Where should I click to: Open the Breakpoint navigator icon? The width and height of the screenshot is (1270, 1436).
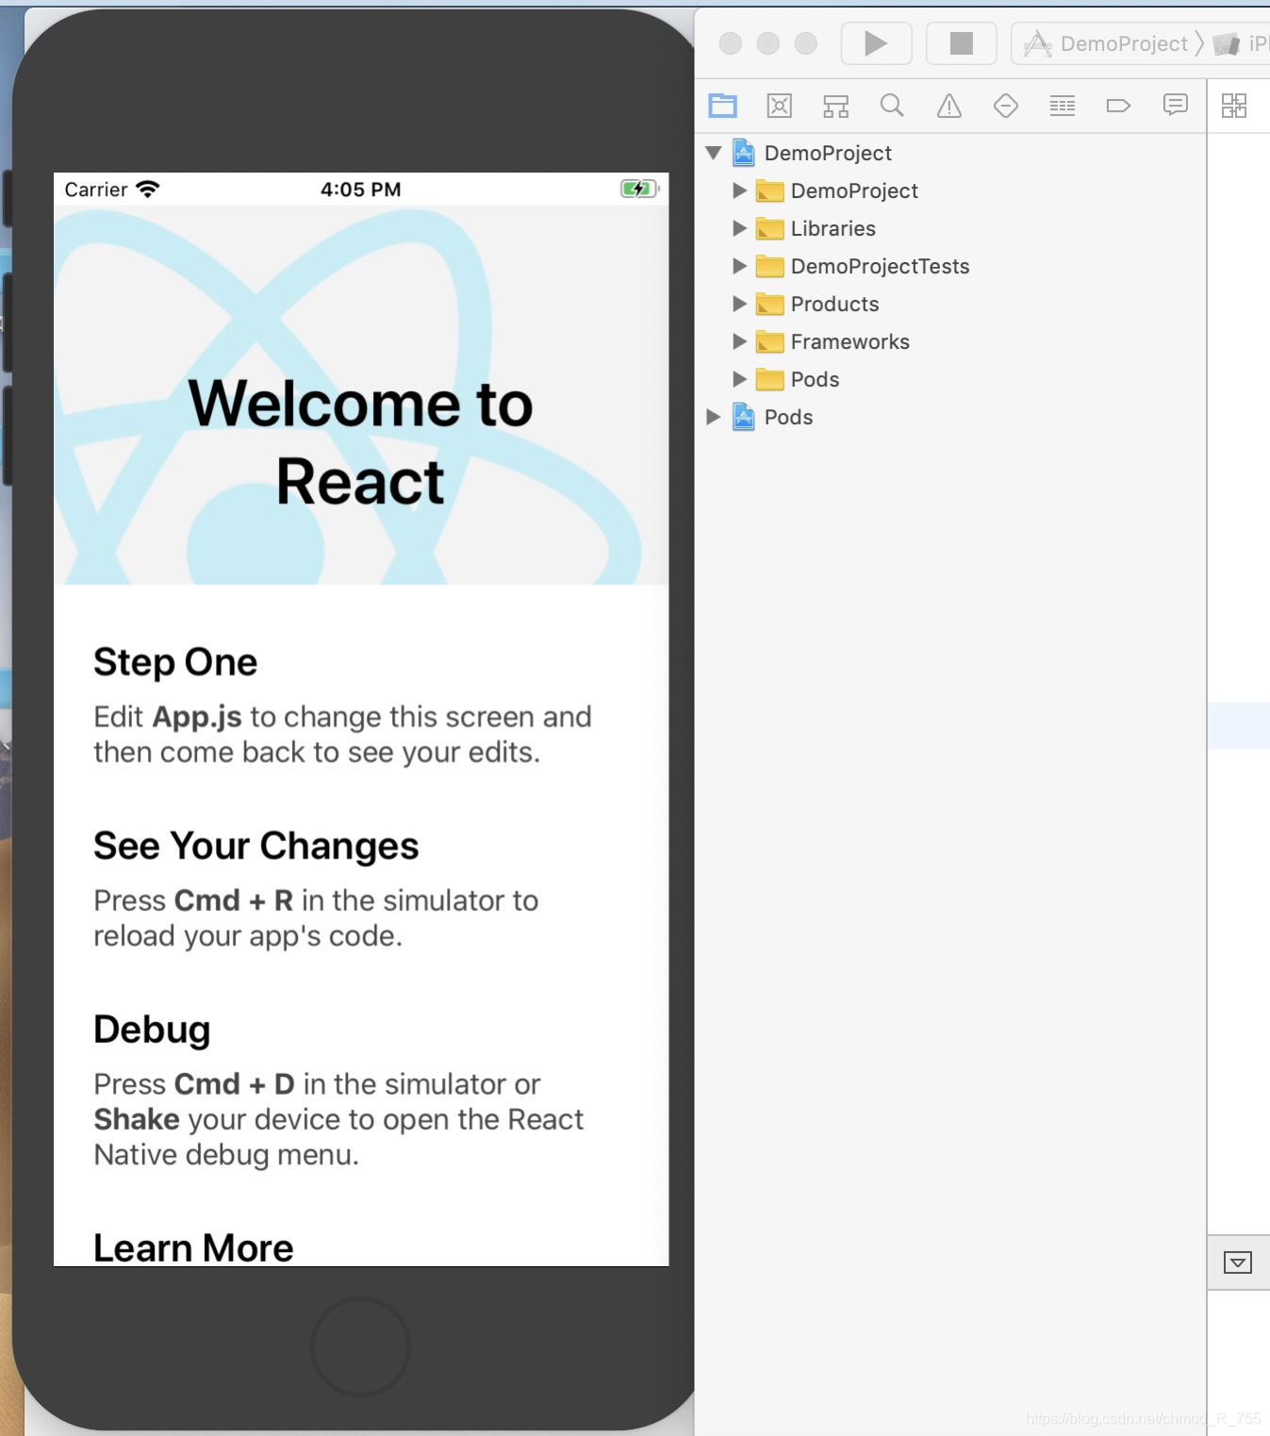pos(1118,106)
